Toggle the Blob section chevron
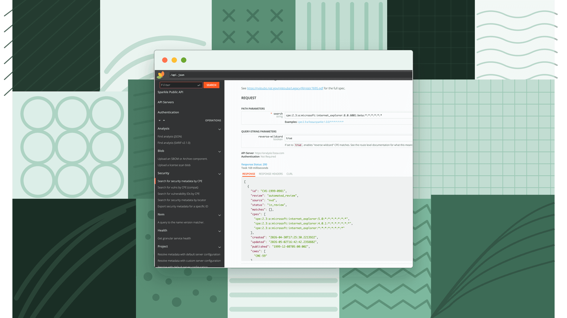This screenshot has width=567, height=318. click(219, 152)
